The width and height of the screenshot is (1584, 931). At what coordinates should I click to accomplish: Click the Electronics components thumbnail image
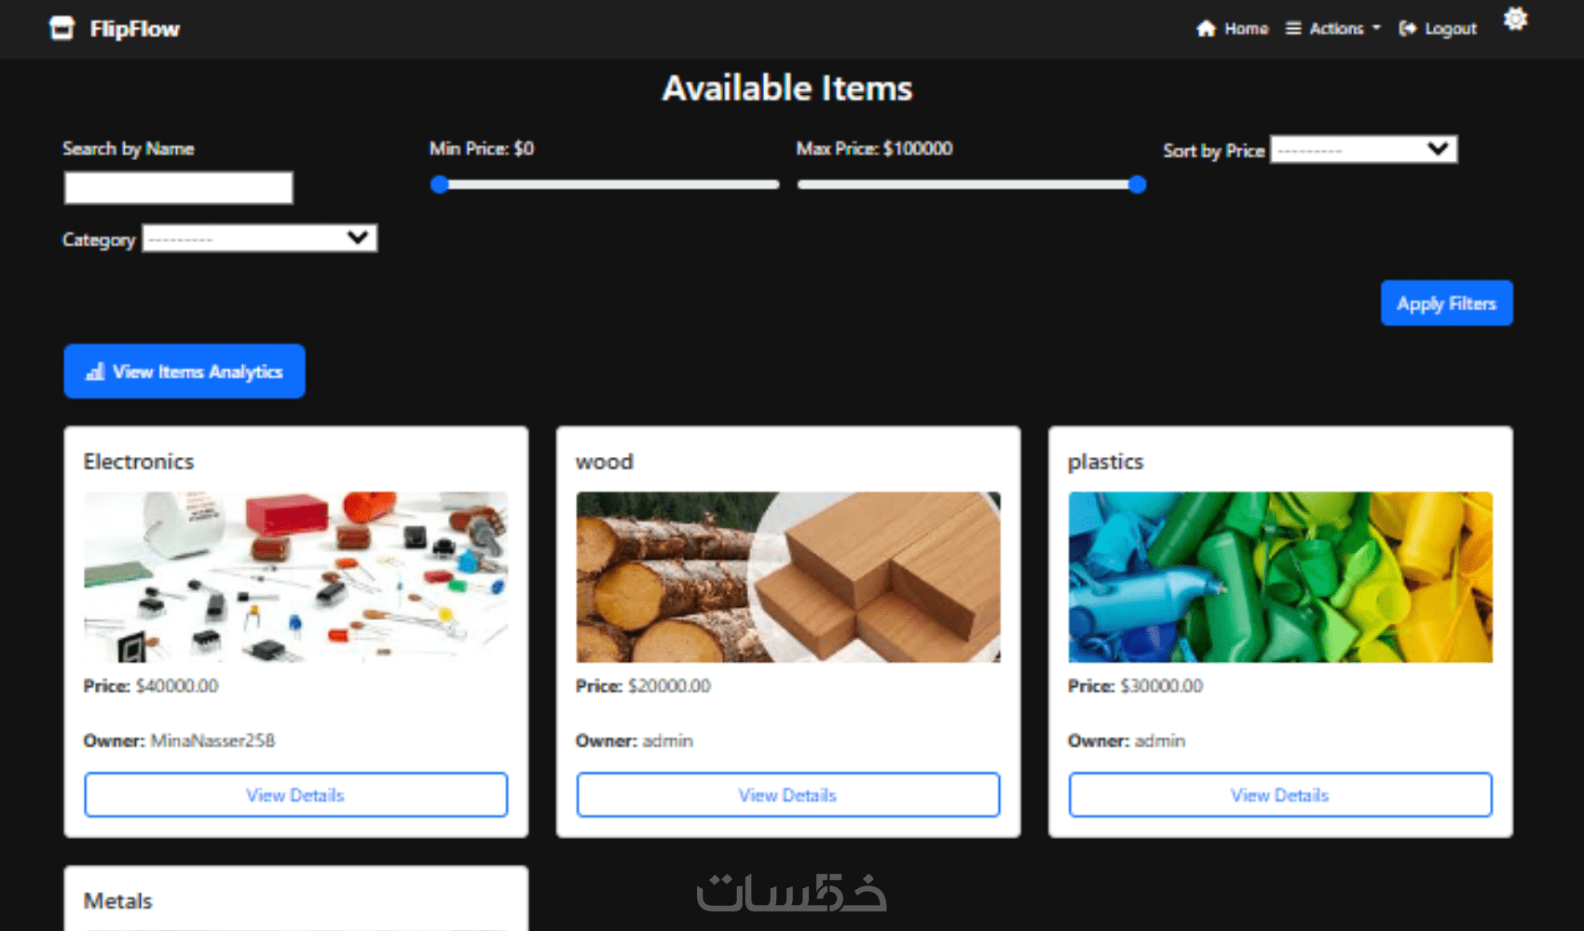(x=295, y=577)
